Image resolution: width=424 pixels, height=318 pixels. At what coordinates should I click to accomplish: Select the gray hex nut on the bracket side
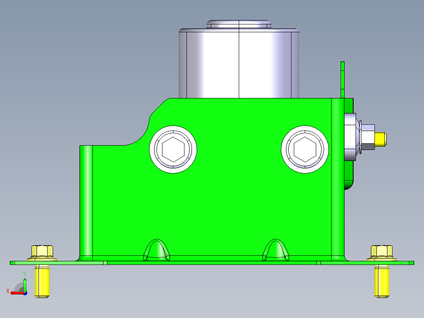coord(368,137)
